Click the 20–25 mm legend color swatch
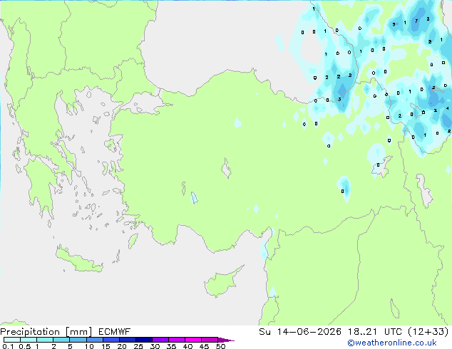Screen dimensions: 452x349 tap(128, 340)
